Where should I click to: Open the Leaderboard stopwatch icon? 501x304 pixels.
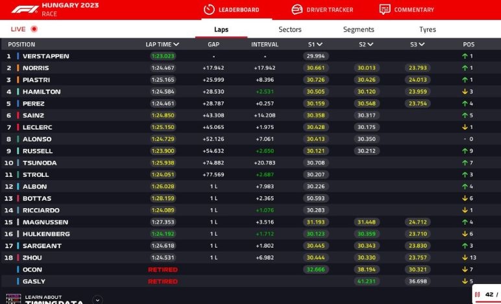click(x=209, y=10)
